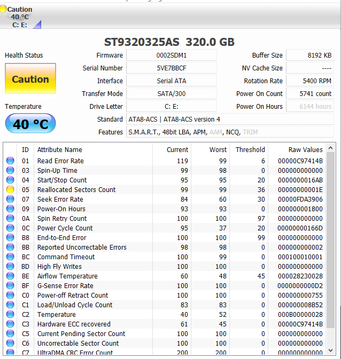Click the 40 °C temperature indicator
341x359 pixels.
(x=30, y=124)
